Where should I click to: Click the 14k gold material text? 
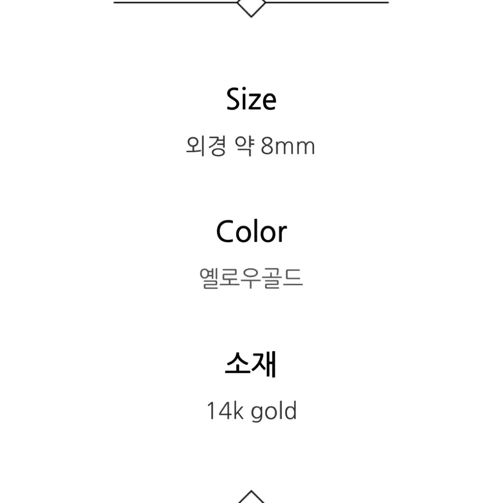tap(252, 411)
